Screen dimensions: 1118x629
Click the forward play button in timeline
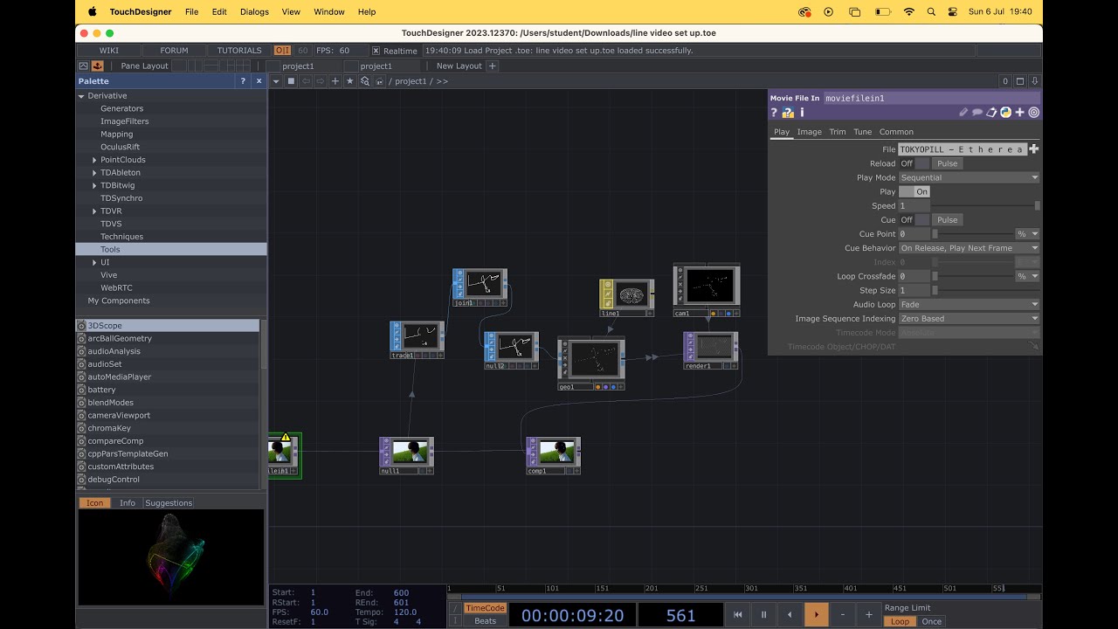pyautogui.click(x=816, y=614)
